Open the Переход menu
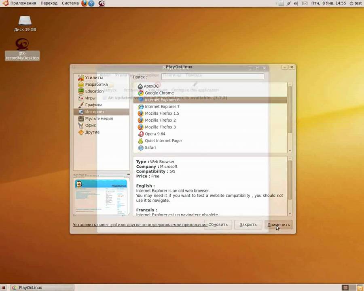Screen dimensions: 364x291 click(49, 3)
